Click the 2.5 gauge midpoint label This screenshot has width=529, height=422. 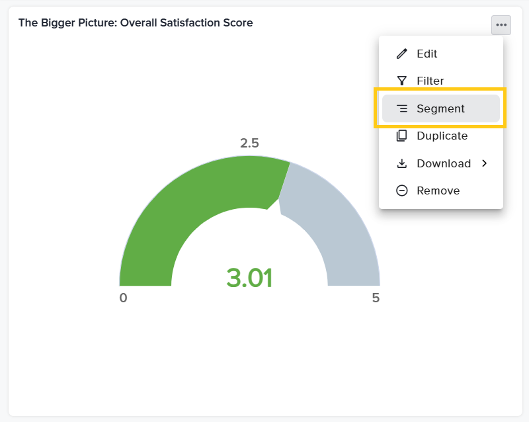[249, 143]
